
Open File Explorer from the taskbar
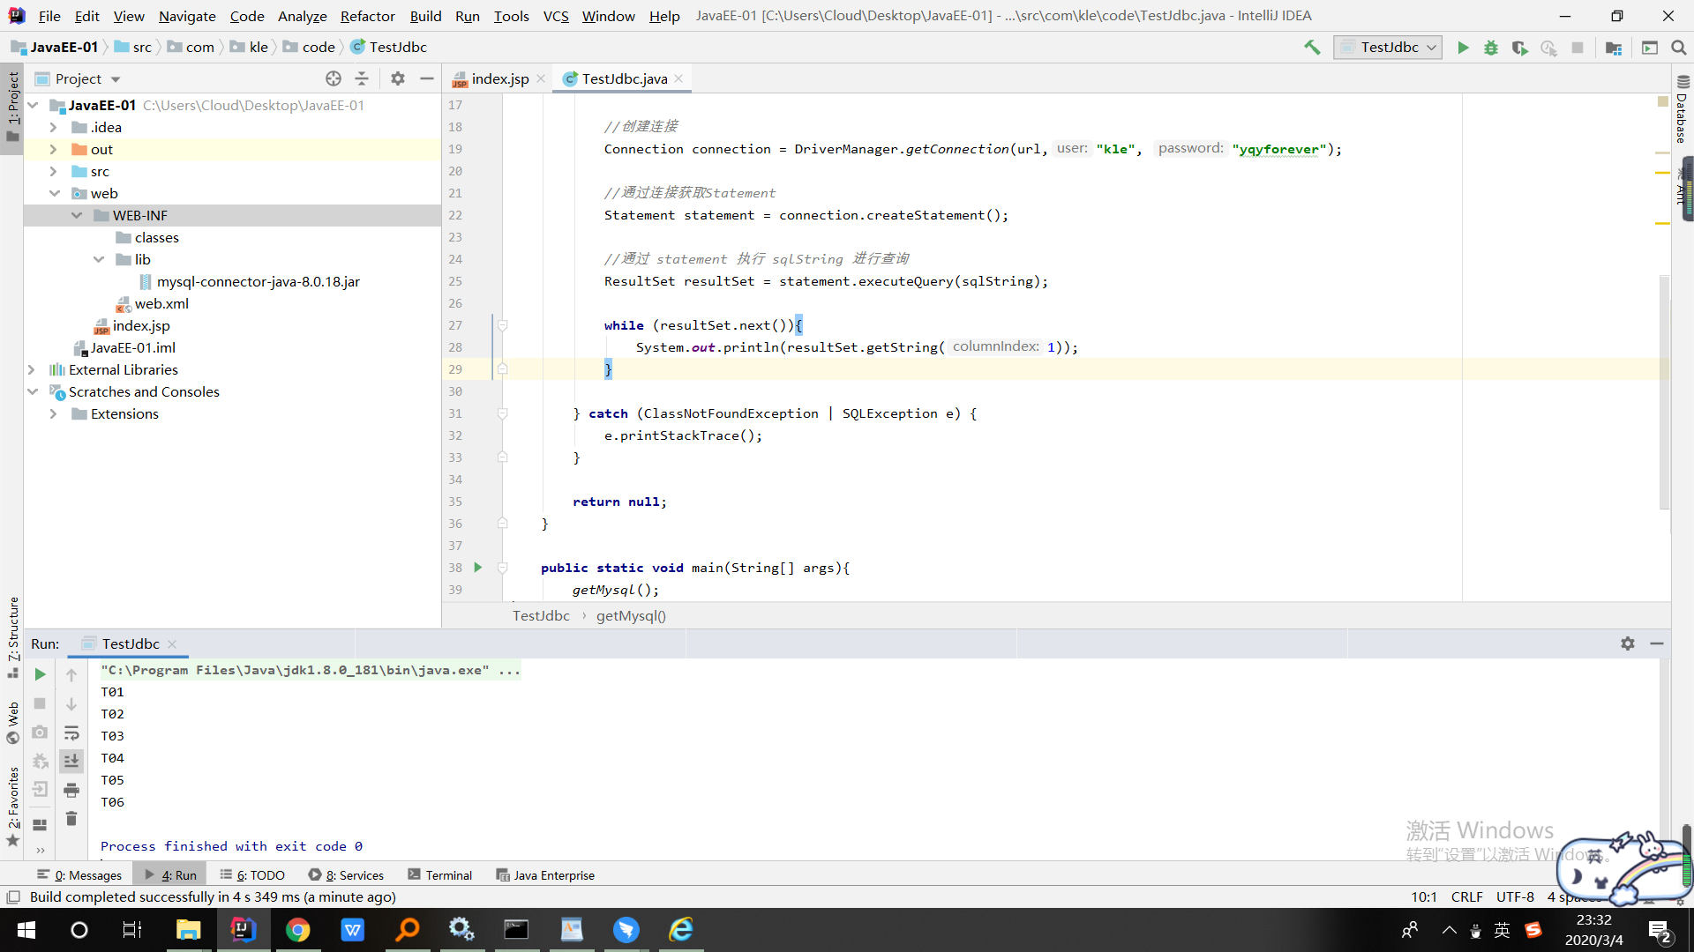188,930
